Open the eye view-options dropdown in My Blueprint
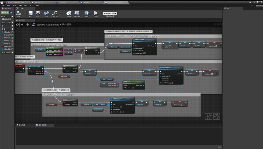Viewport: 263px width, 149px height. (x=11, y=12)
